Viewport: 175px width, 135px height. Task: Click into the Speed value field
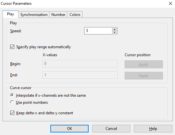(x=98, y=31)
